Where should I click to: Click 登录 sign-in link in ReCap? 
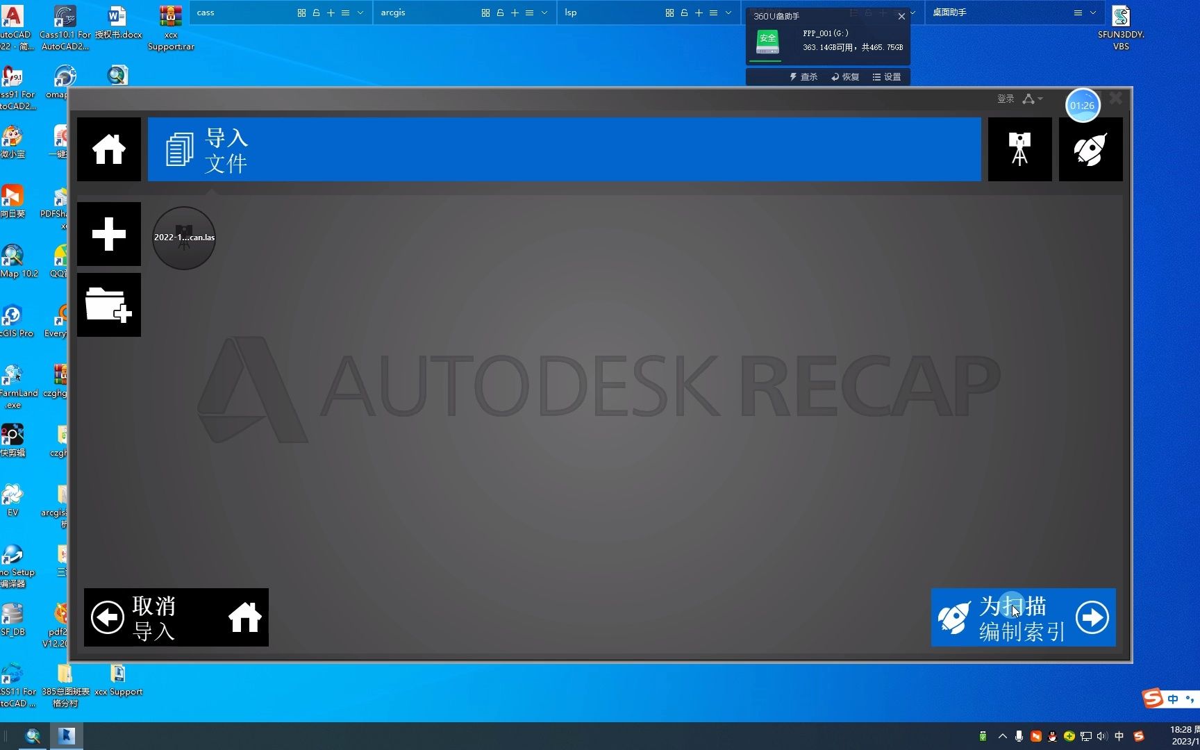tap(1006, 99)
